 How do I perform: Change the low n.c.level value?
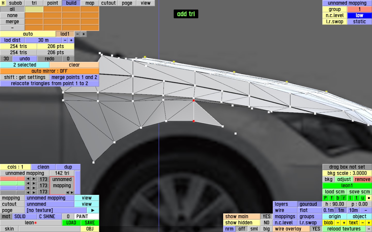pyautogui.click(x=360, y=15)
